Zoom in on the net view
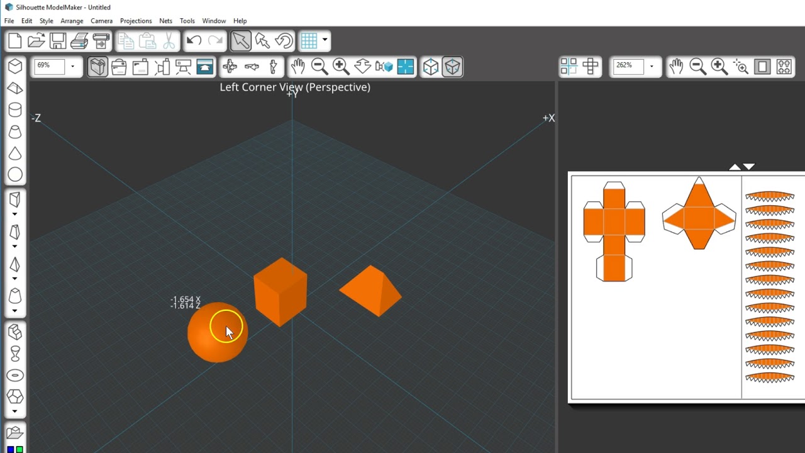The height and width of the screenshot is (453, 805). tap(719, 67)
